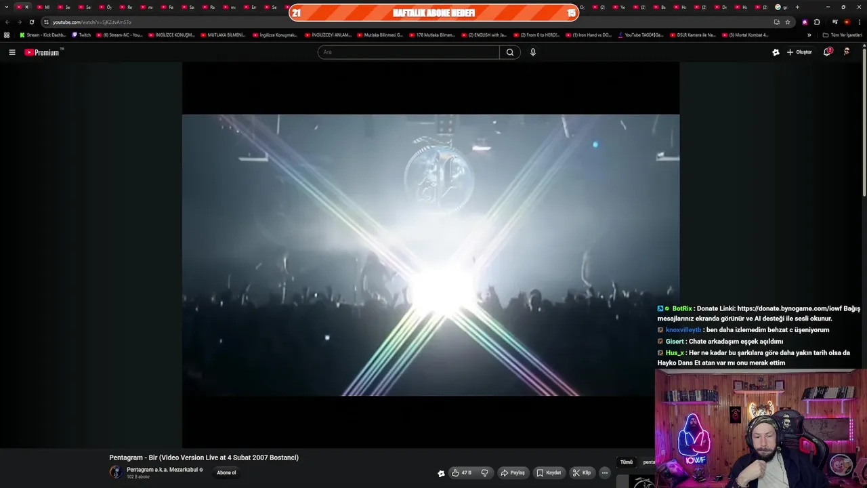Viewport: 867px width, 488px height.
Task: Open Pentagram a.k.a. Mezarkabul channel name
Action: pos(163,470)
